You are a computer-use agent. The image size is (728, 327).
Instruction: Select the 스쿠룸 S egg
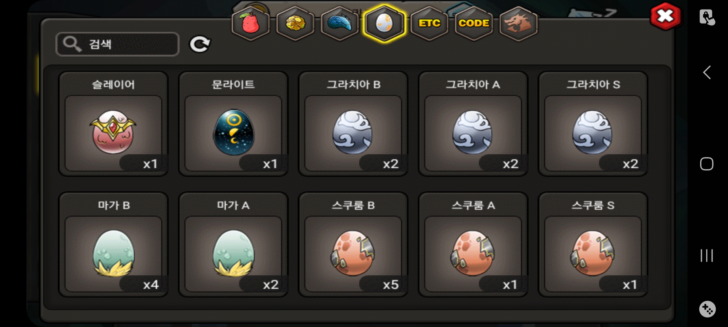593,244
